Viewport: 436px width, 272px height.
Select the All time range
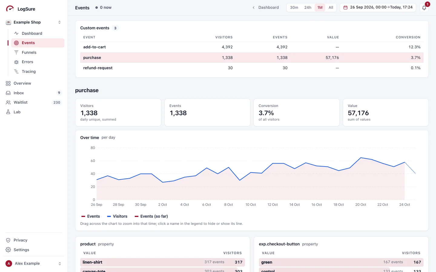point(331,8)
